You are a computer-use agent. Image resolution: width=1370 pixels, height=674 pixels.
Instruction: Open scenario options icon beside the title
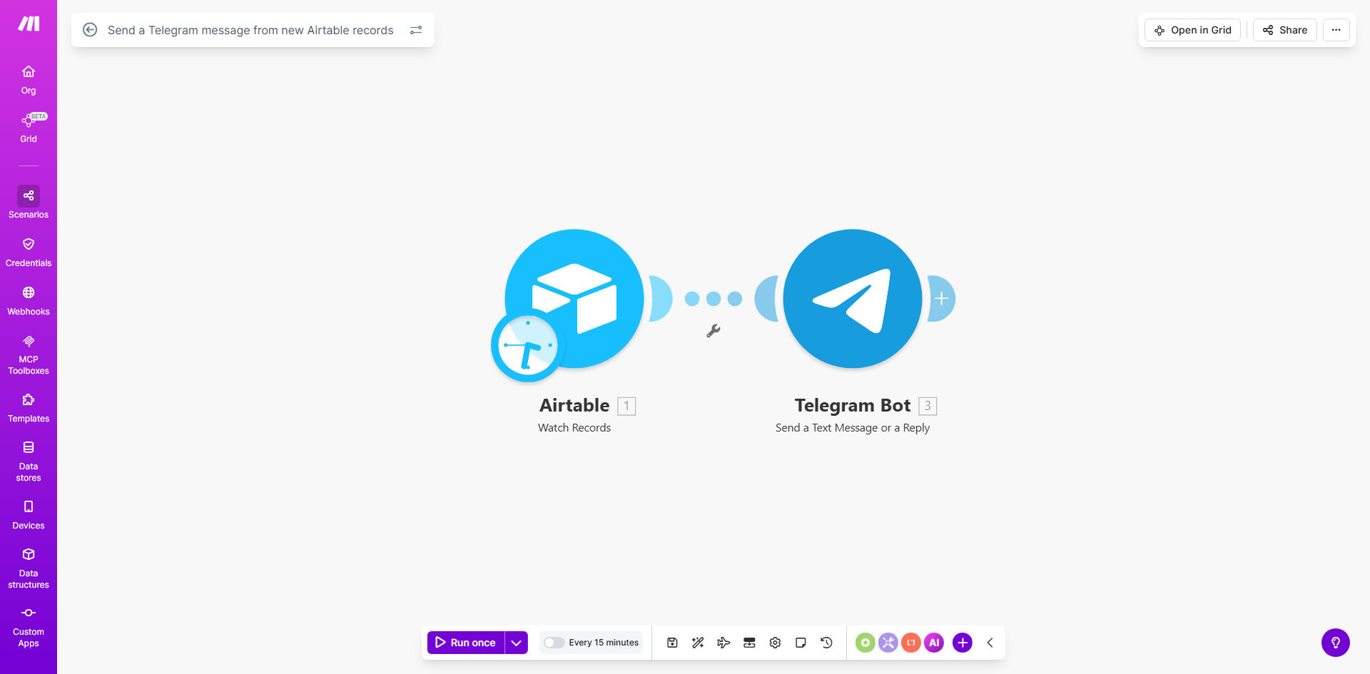416,30
